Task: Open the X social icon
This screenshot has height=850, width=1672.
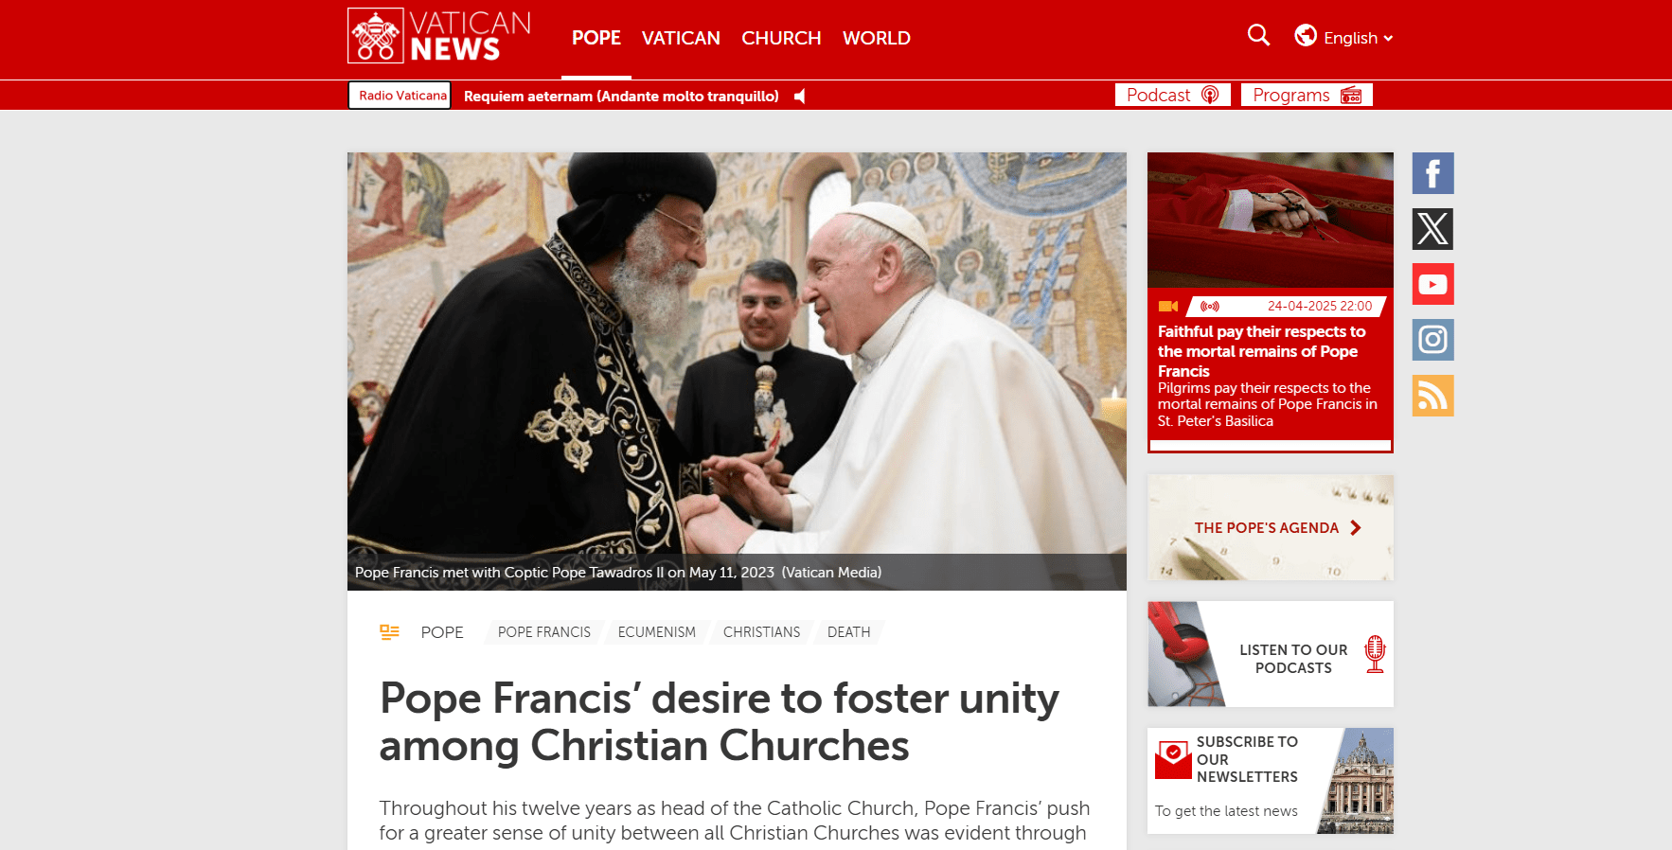Action: (x=1432, y=229)
